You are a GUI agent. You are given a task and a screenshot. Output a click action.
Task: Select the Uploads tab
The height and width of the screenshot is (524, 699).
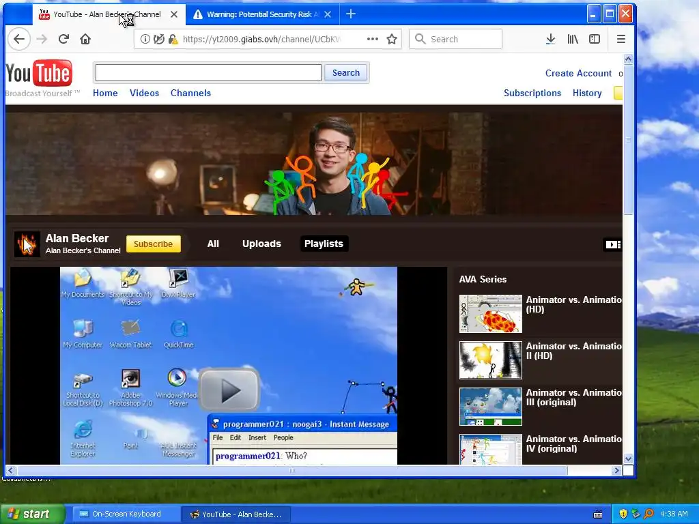[x=261, y=244]
